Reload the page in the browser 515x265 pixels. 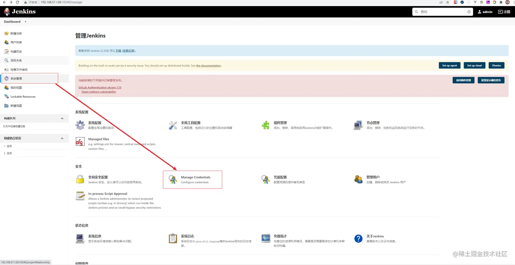17,2
